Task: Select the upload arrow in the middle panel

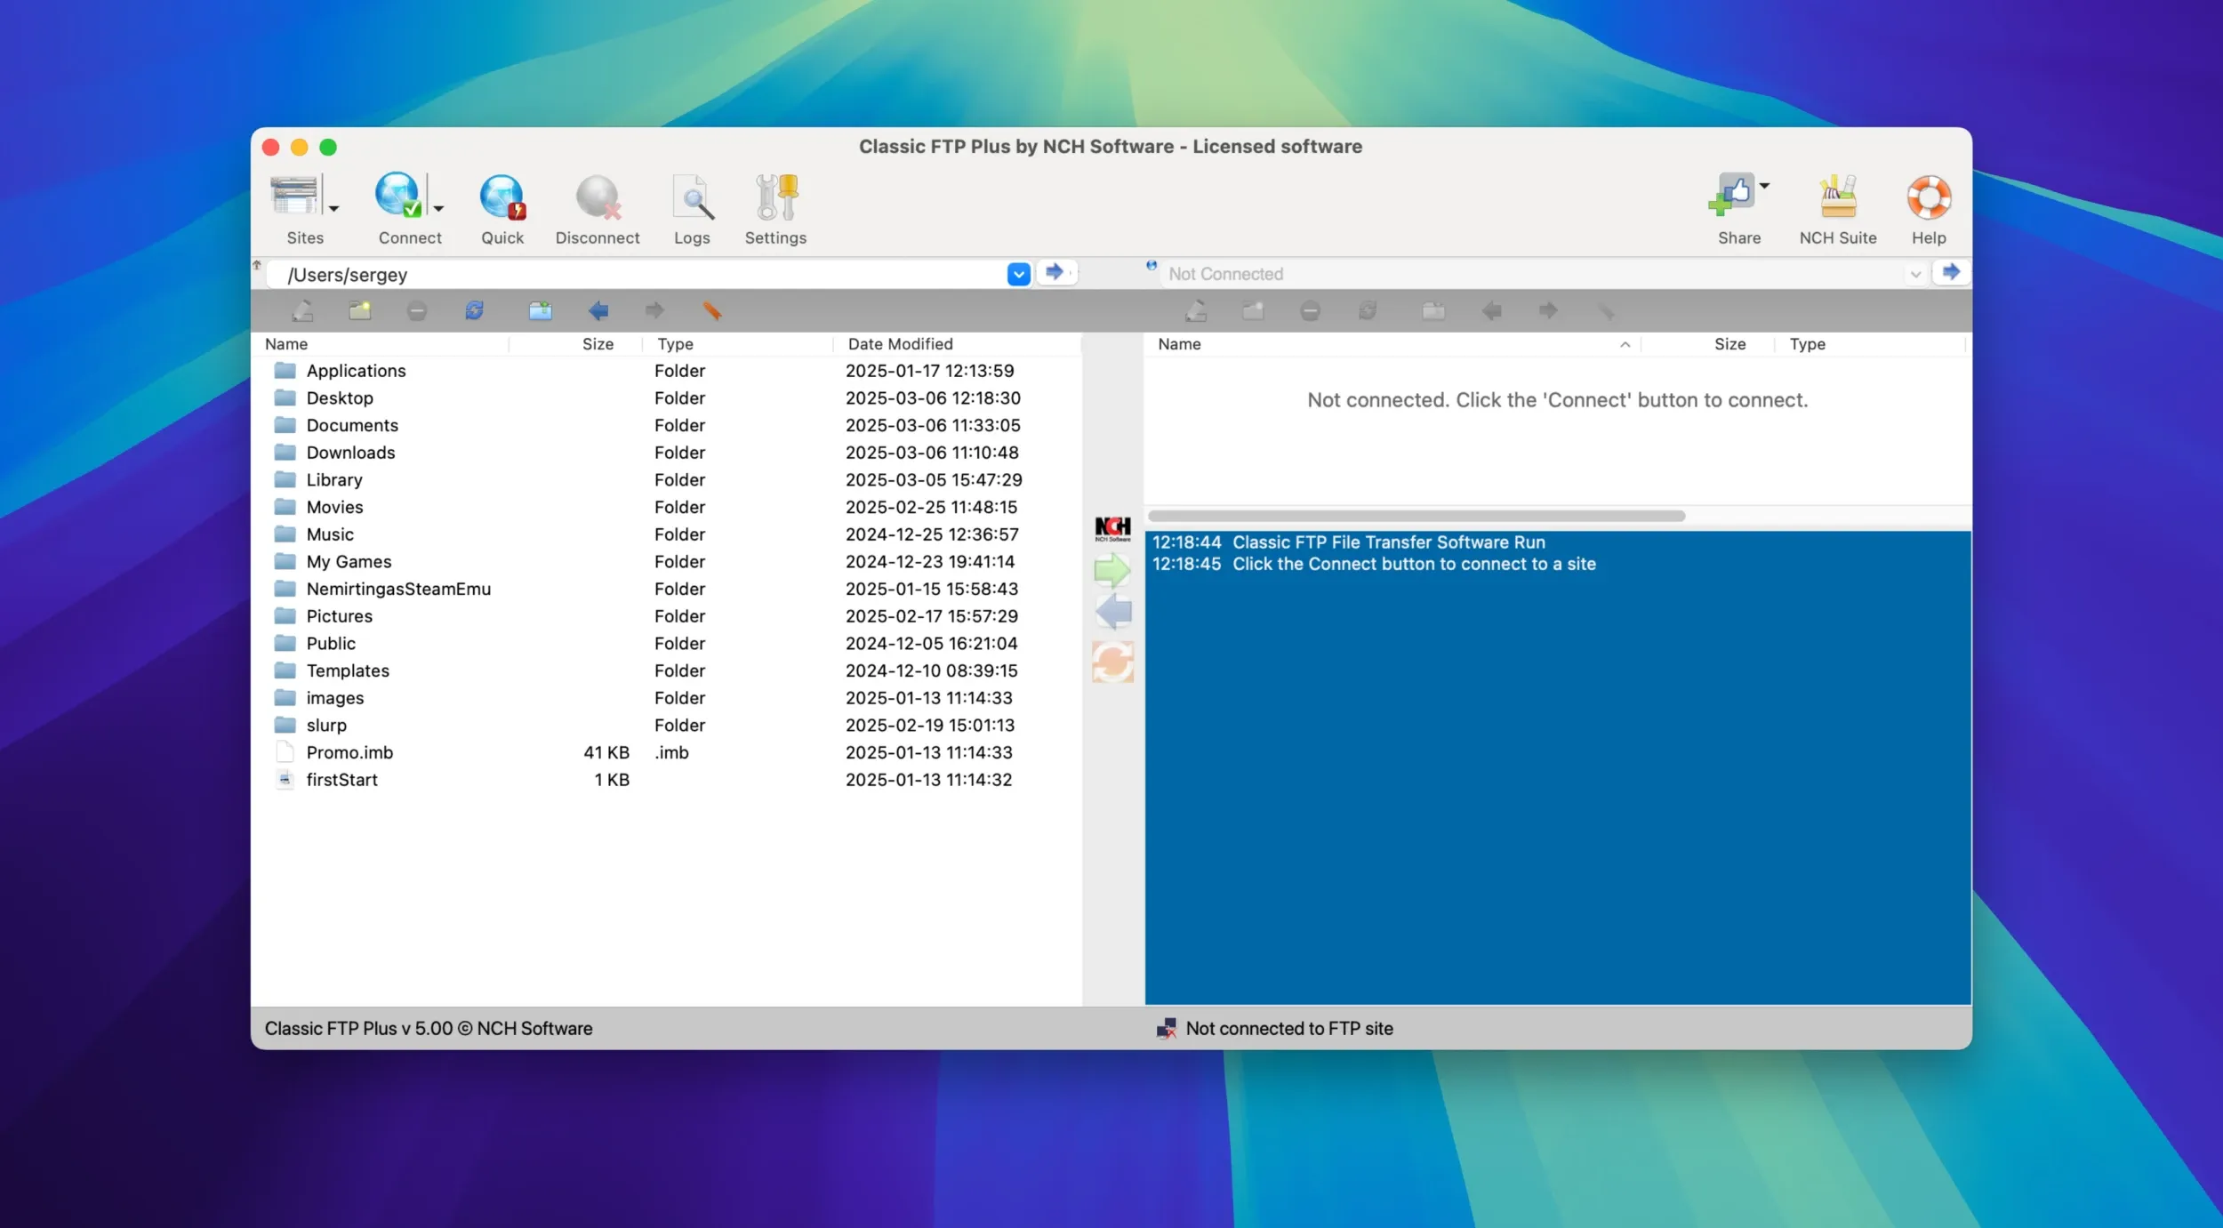Action: click(x=1112, y=569)
